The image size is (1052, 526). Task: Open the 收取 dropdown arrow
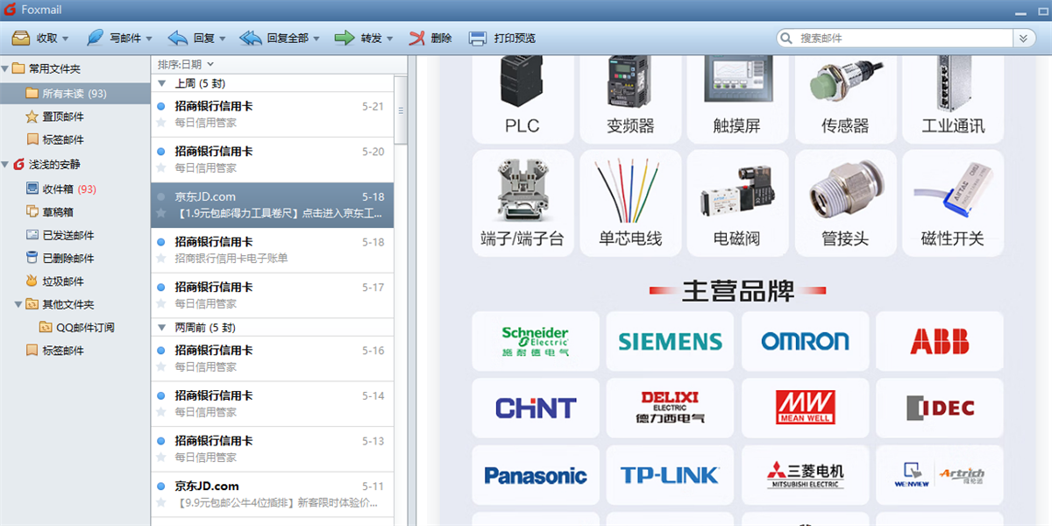pyautogui.click(x=67, y=39)
